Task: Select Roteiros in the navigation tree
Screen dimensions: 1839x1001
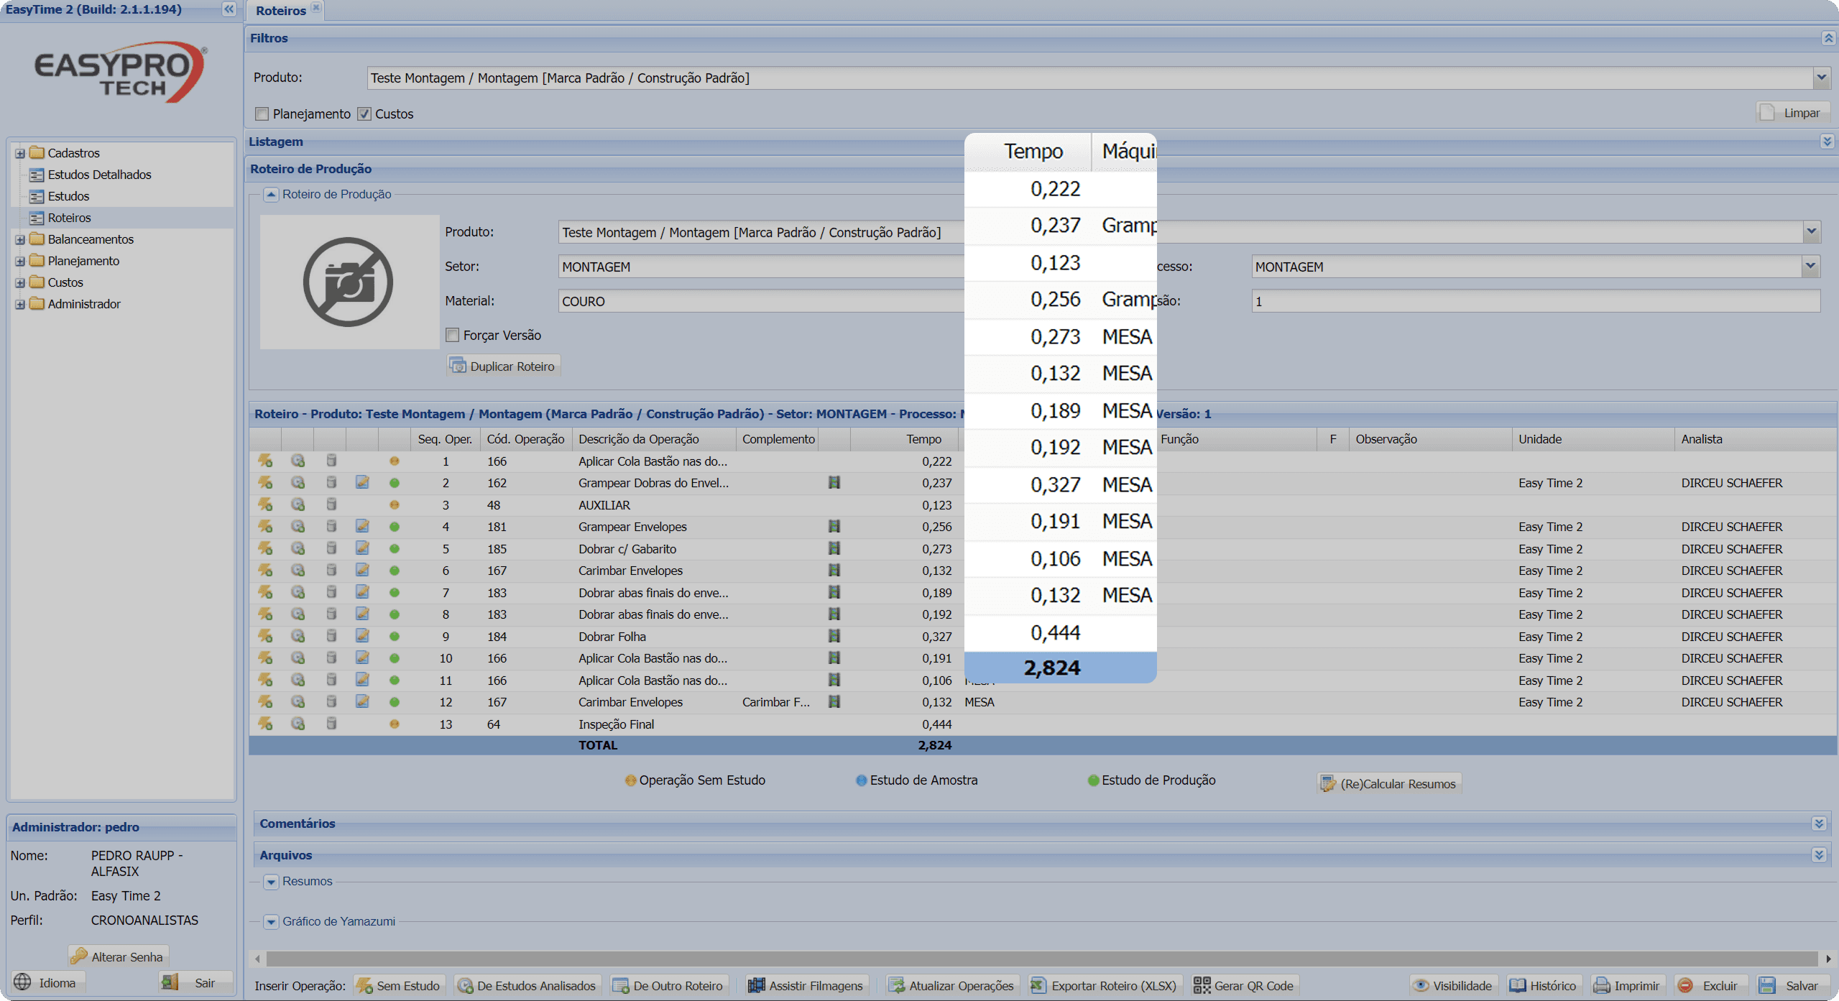Action: point(69,218)
